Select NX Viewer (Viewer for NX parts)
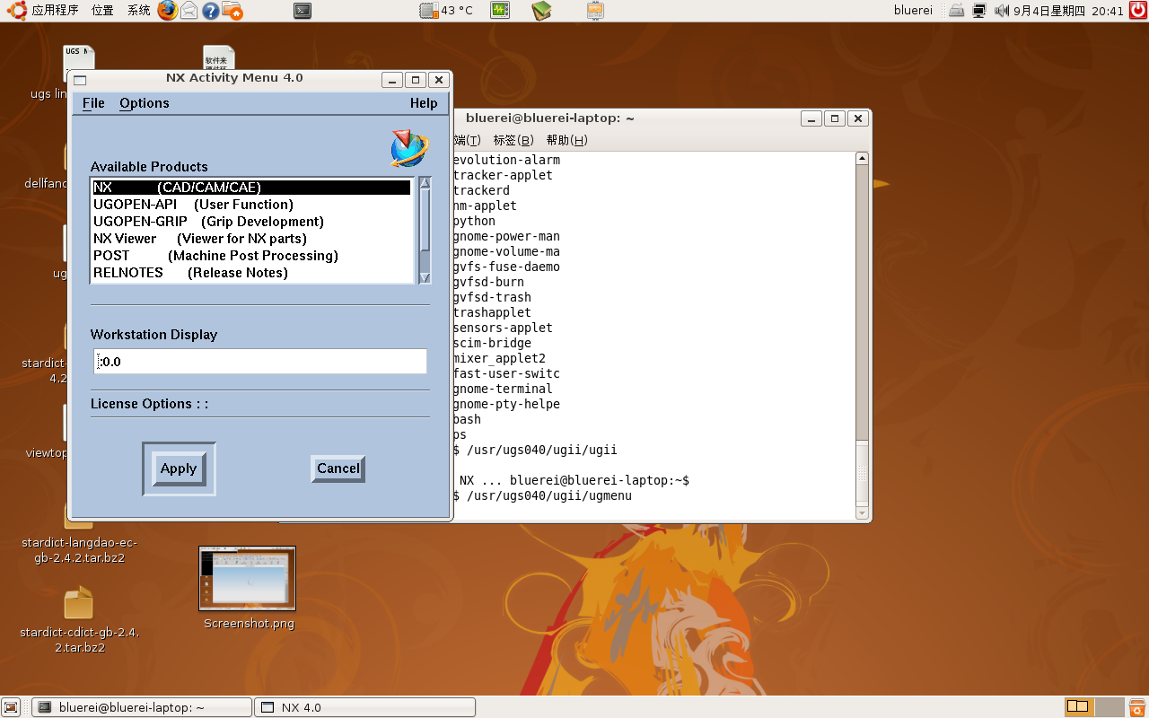 tap(251, 239)
